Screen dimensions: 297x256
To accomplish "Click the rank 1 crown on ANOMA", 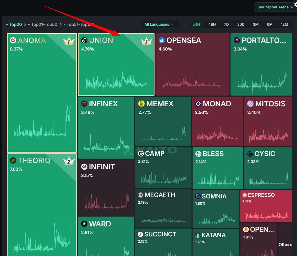I will (69, 41).
